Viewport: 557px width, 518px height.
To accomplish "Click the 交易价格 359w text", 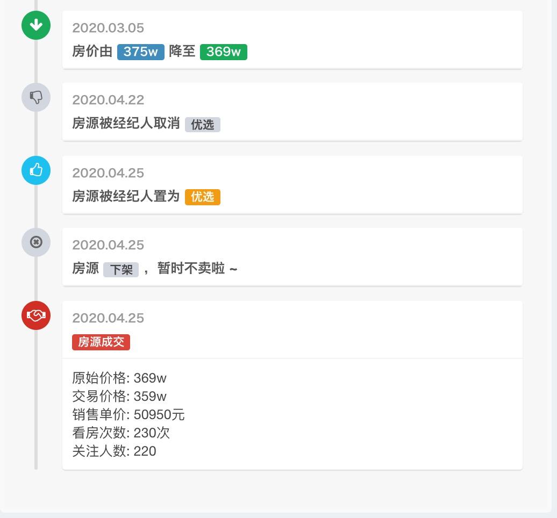I will click(x=119, y=397).
